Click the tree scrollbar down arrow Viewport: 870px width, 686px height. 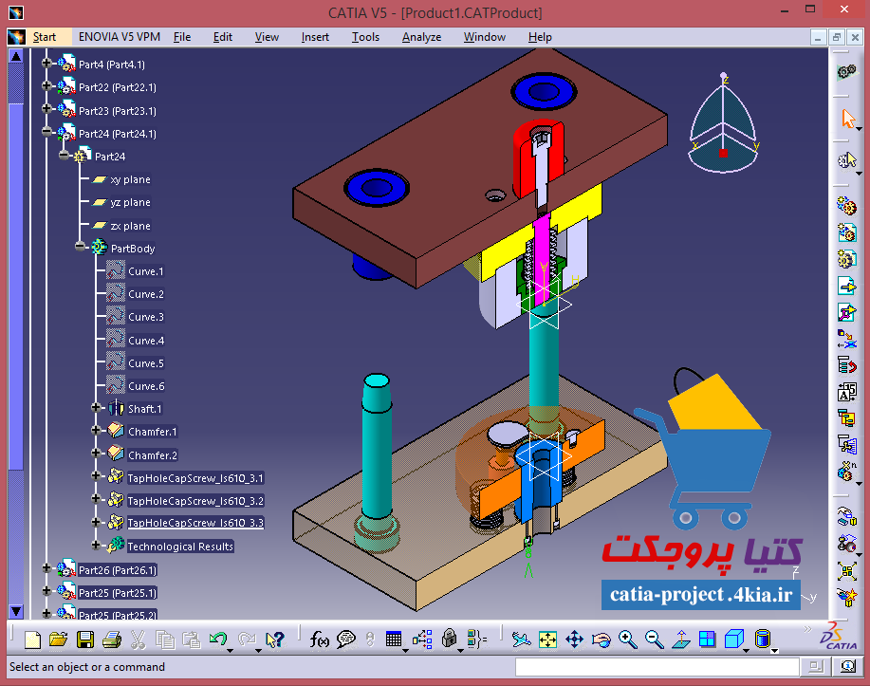tap(16, 612)
